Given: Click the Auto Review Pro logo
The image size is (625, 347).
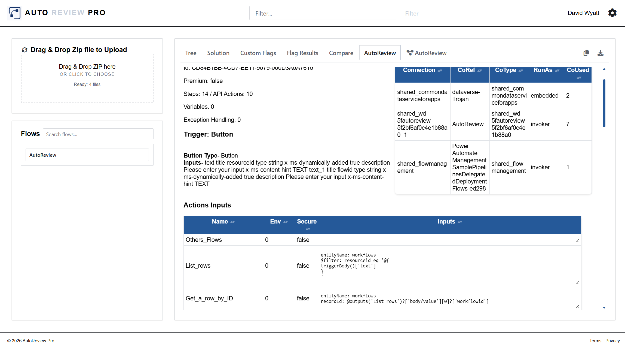Looking at the screenshot, I should (x=15, y=13).
